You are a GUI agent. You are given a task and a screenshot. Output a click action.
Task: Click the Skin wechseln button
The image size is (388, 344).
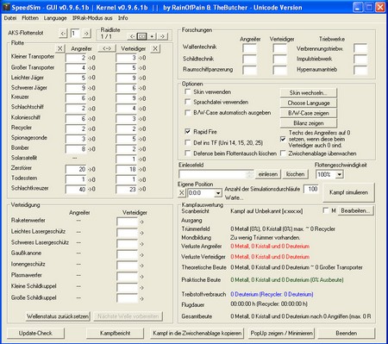tap(309, 93)
